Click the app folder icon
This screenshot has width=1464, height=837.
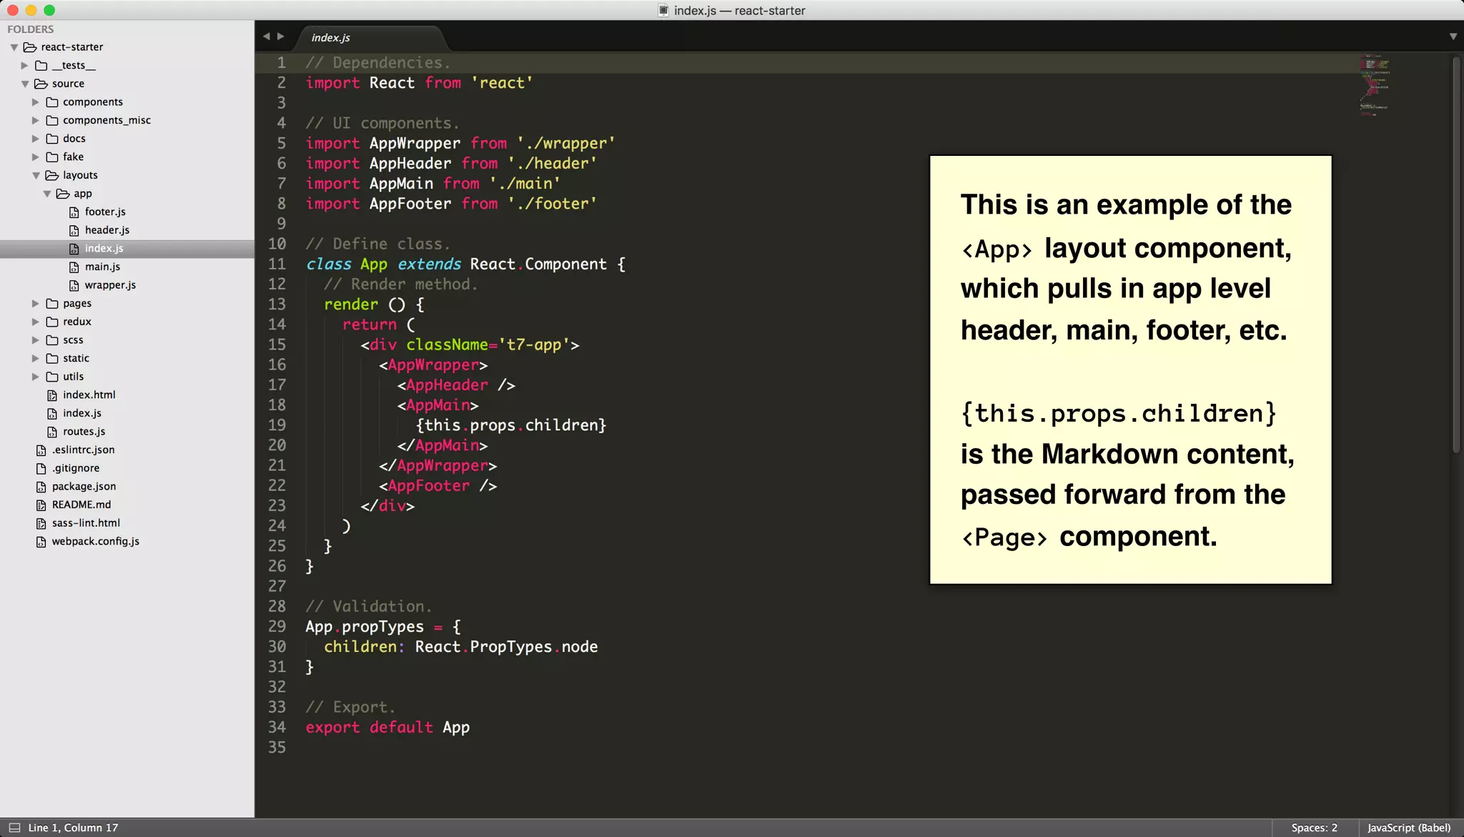pos(63,194)
